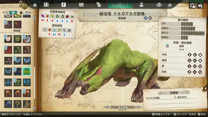Click the □ モンスターを見る prompt

185,114
